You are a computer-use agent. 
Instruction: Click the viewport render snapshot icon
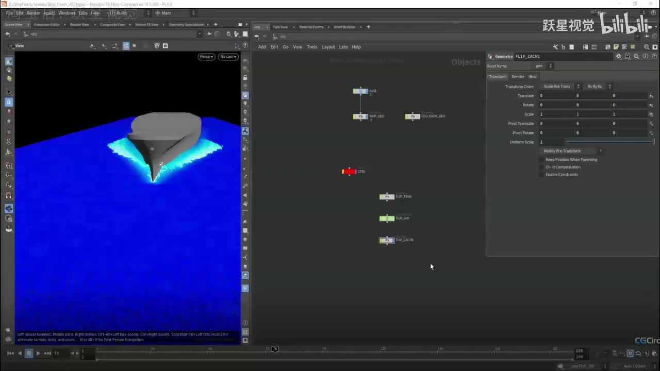(165, 46)
